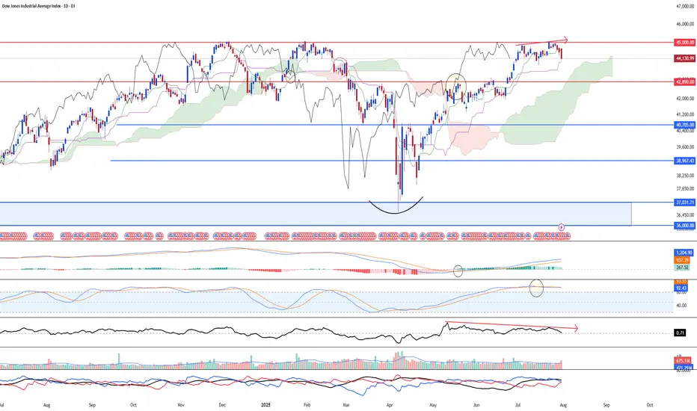The height and width of the screenshot is (411, 697).
Task: Click the 46,000.00 price axis value
Action: pyautogui.click(x=685, y=24)
